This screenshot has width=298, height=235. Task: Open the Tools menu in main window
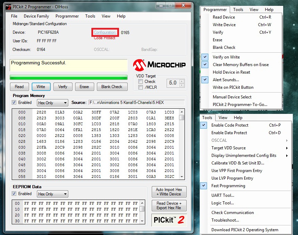[90, 16]
